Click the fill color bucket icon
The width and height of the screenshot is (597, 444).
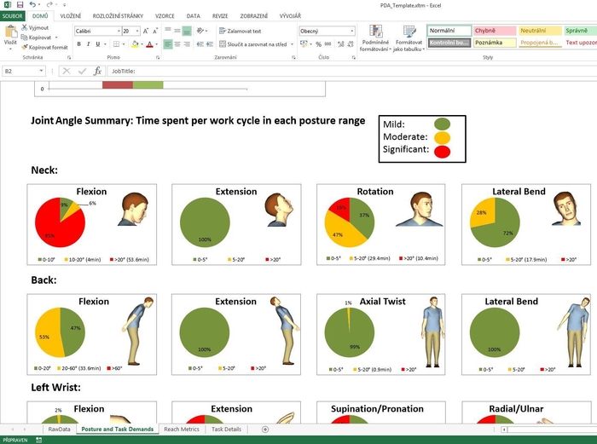[135, 44]
